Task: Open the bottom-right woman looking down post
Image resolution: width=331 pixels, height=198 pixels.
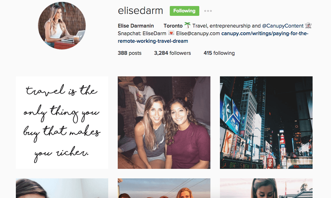Action: pos(266,188)
